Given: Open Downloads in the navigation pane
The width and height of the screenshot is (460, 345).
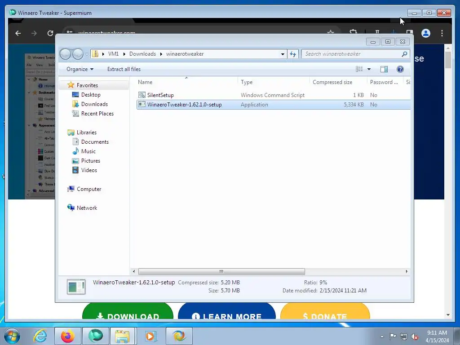Looking at the screenshot, I should (94, 104).
